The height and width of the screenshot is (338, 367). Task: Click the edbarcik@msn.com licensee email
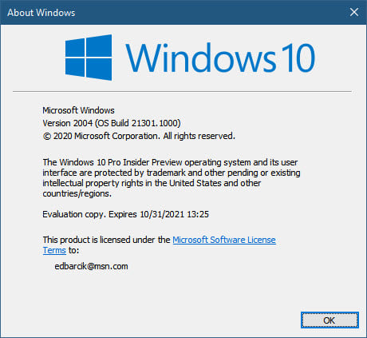coord(91,266)
